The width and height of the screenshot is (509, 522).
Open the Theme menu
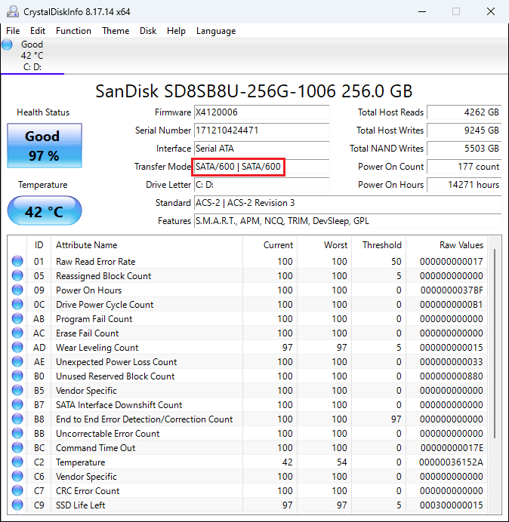coord(116,31)
